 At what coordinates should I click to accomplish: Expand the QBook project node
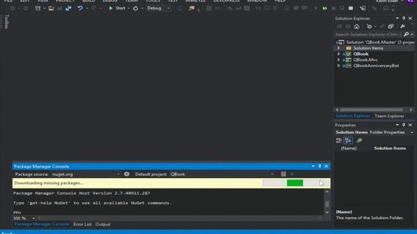pyautogui.click(x=339, y=54)
